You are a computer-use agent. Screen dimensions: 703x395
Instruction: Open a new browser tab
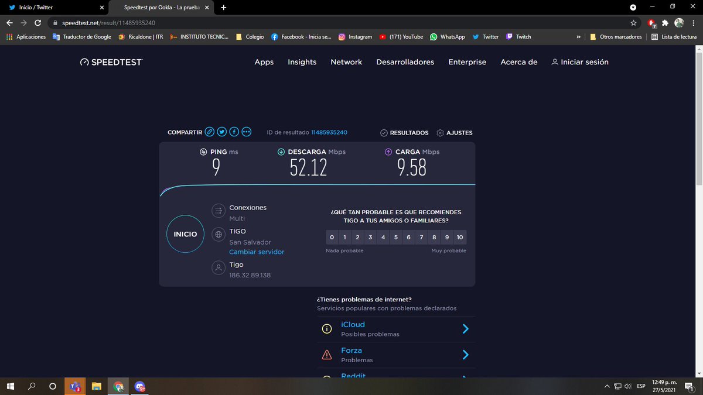[x=224, y=8]
